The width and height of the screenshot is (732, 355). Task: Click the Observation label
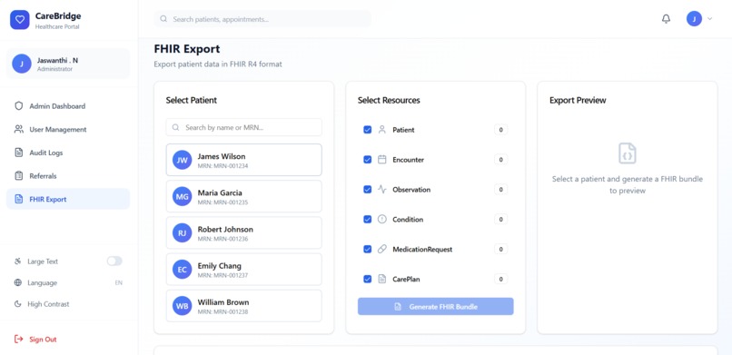(x=411, y=190)
